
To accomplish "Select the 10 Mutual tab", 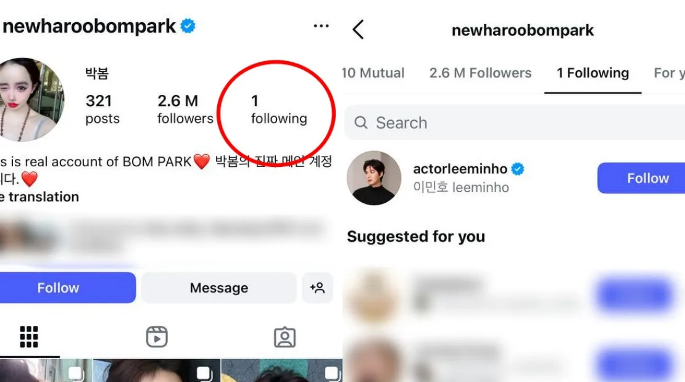I will point(373,73).
